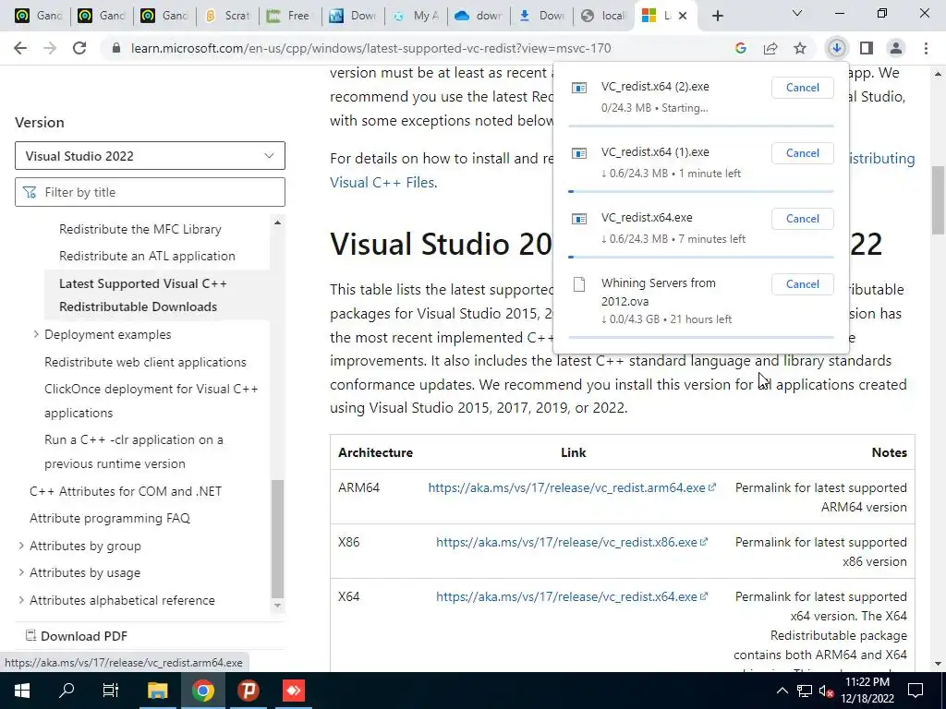Screen dimensions: 946x709
Task: Open the Chrome side panel
Action: tap(867, 48)
